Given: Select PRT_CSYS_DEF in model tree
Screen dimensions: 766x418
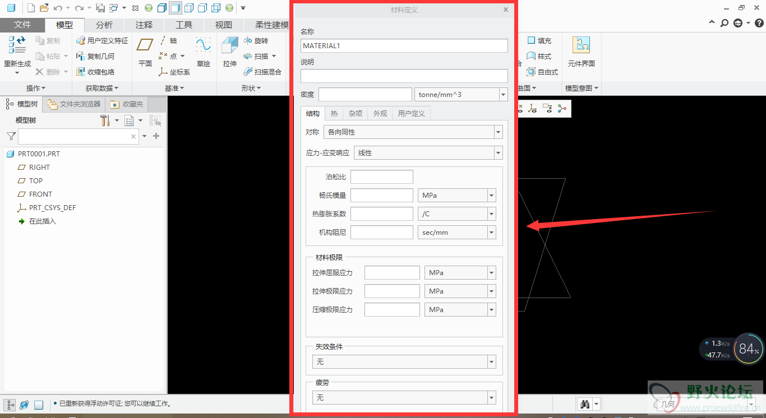Looking at the screenshot, I should [47, 207].
